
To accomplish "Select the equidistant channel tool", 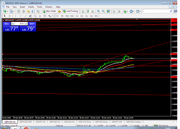I will click(x=30, y=16).
